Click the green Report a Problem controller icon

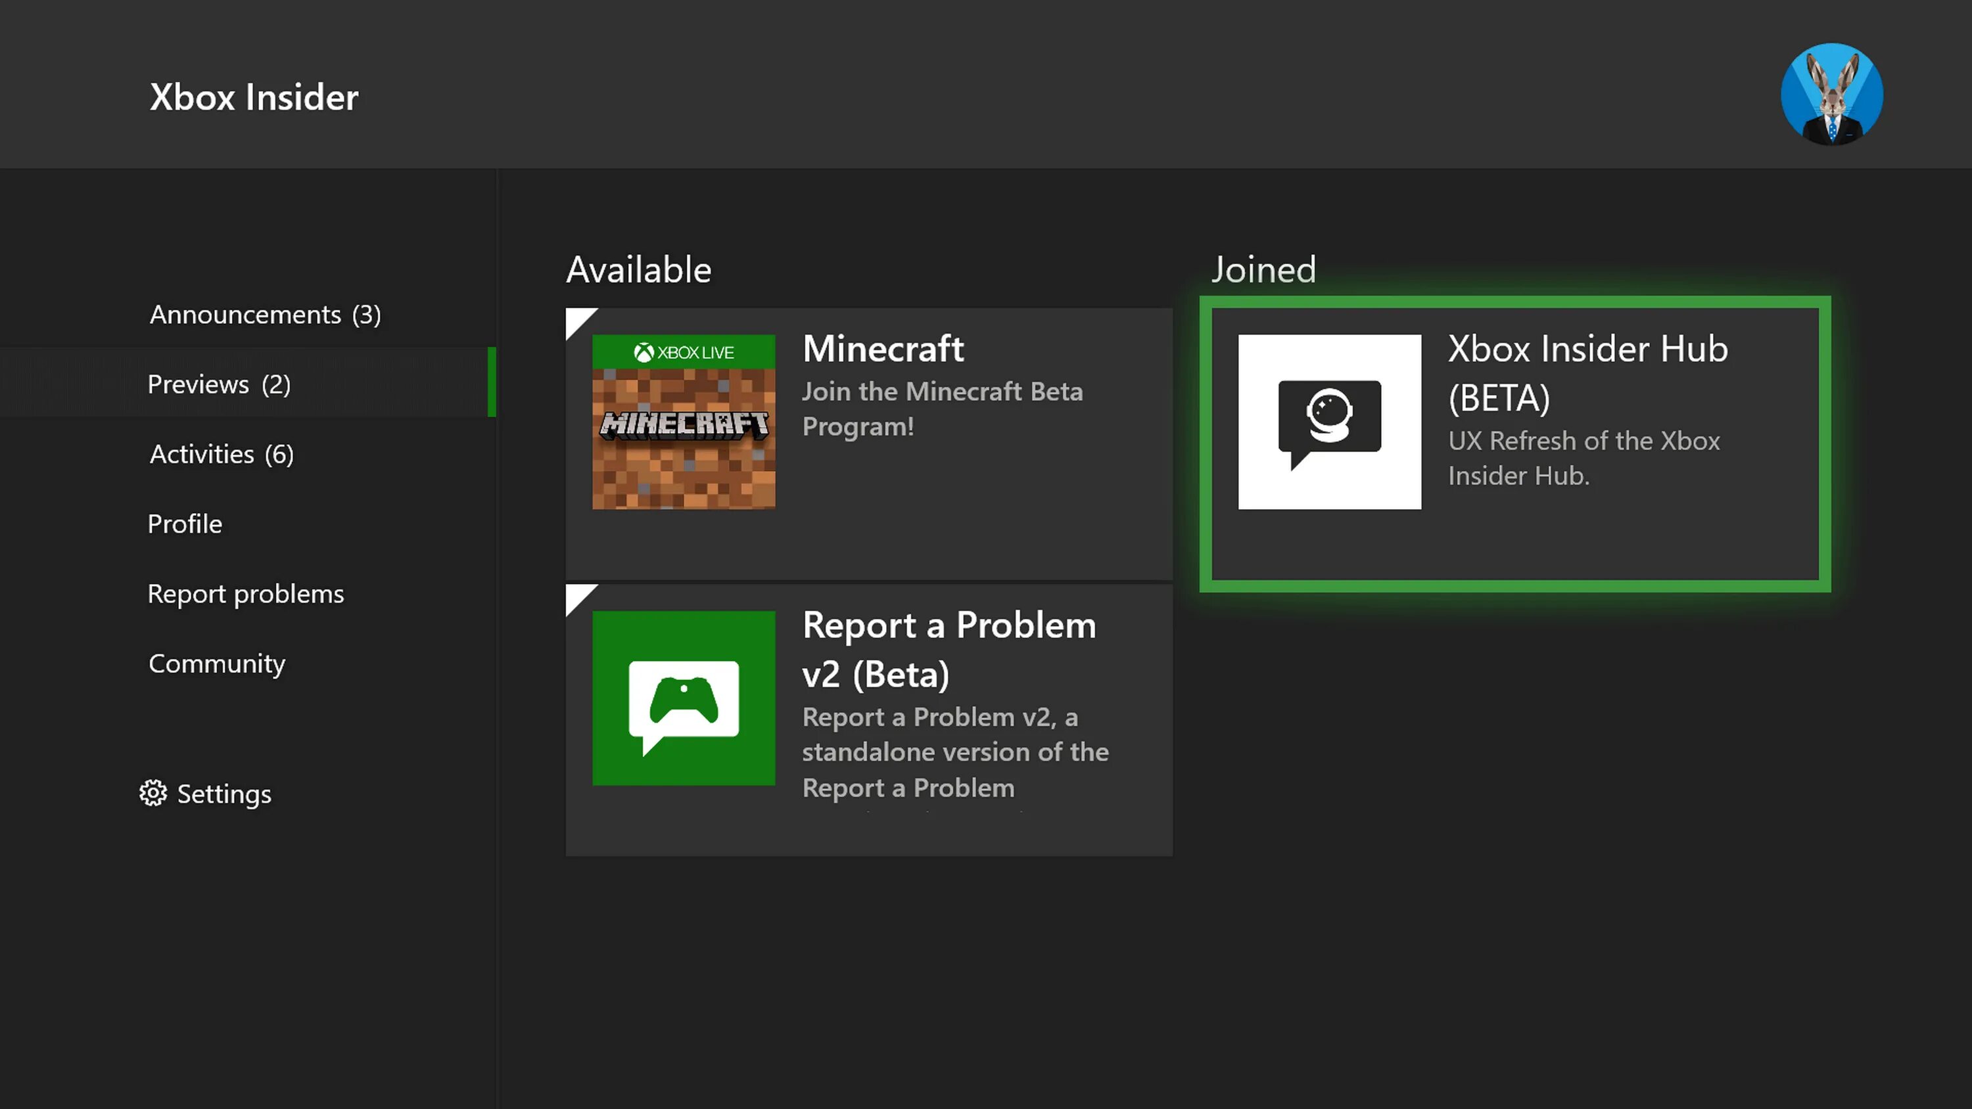[x=683, y=698]
